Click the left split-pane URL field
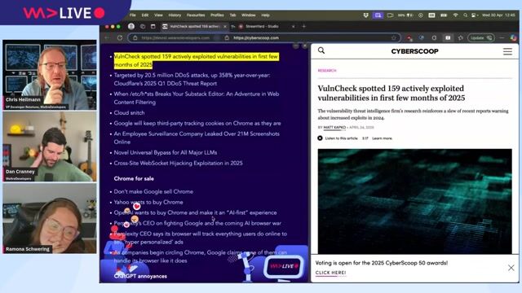Viewport: 522px width, 293px height. point(175,38)
